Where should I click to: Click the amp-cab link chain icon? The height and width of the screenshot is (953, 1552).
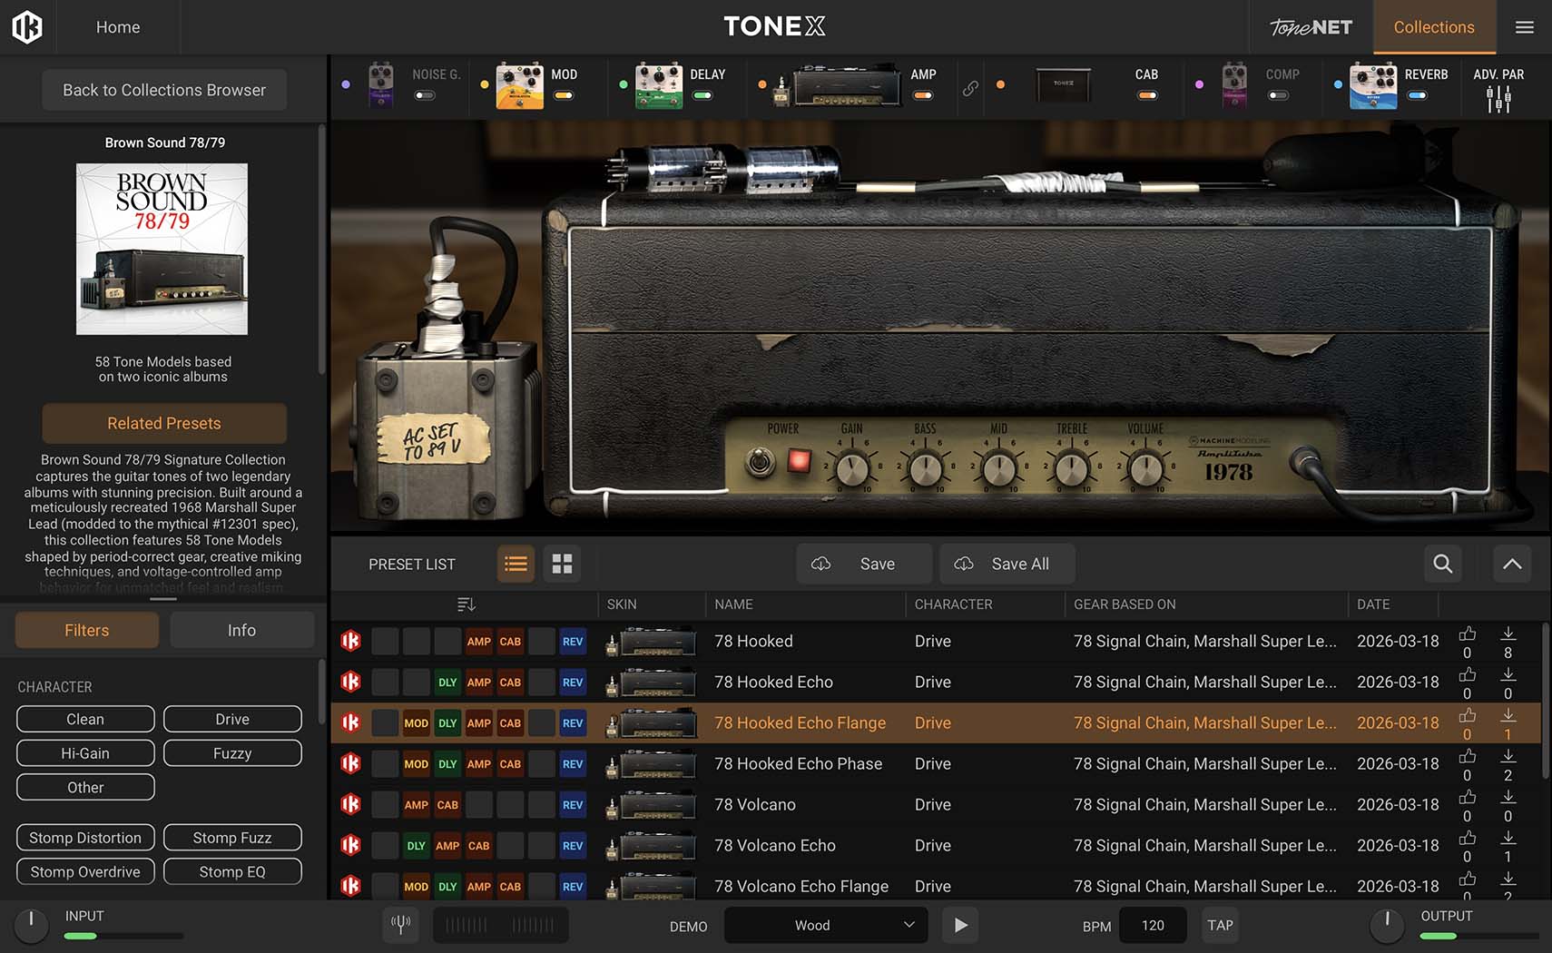pos(970,88)
